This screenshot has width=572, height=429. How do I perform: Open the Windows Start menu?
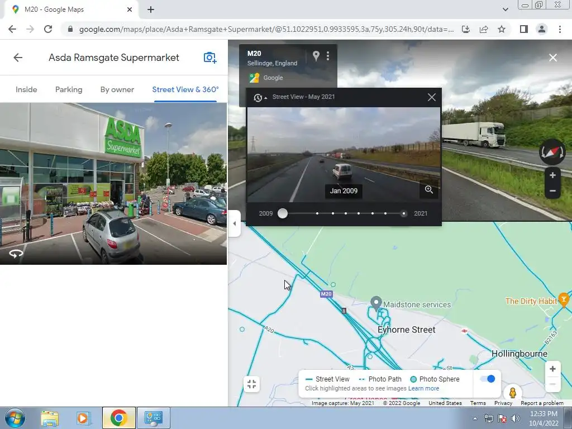pyautogui.click(x=15, y=418)
